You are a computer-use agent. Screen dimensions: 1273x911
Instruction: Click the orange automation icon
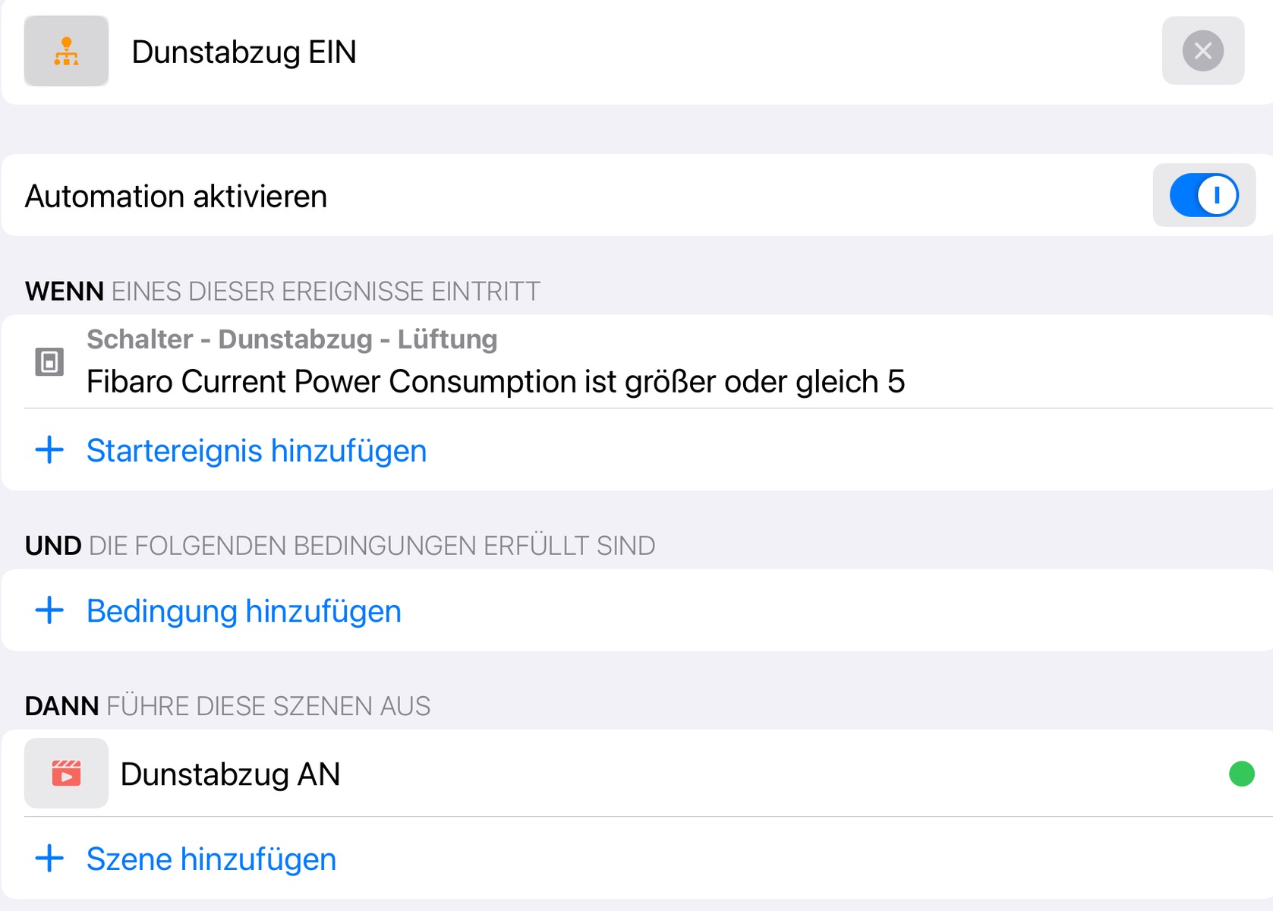(66, 51)
